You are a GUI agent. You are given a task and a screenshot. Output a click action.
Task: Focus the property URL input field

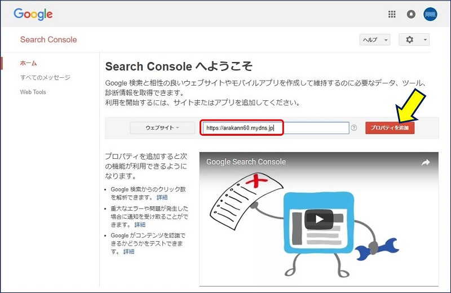pyautogui.click(x=276, y=128)
